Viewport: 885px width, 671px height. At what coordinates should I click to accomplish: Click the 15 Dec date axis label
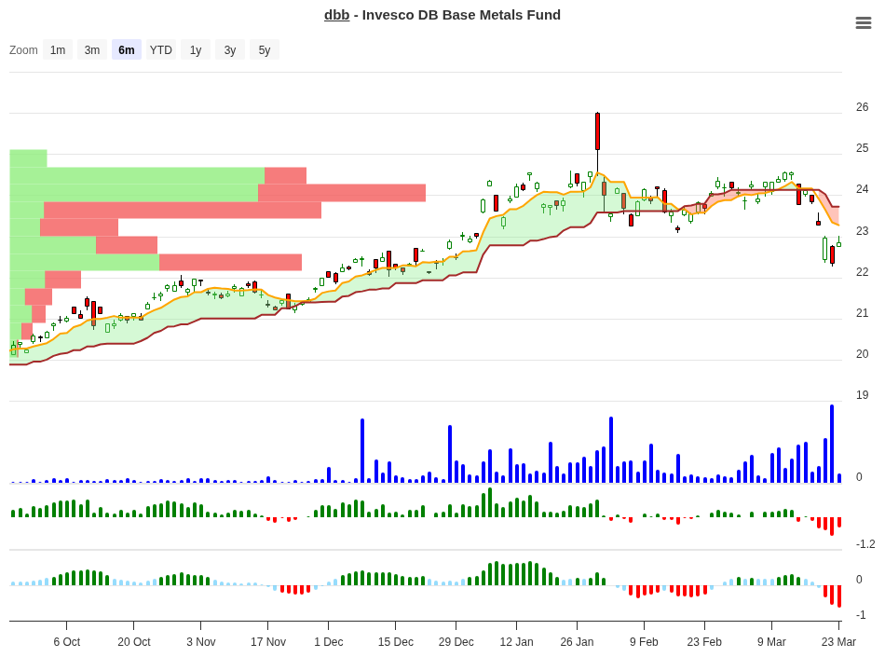click(396, 641)
